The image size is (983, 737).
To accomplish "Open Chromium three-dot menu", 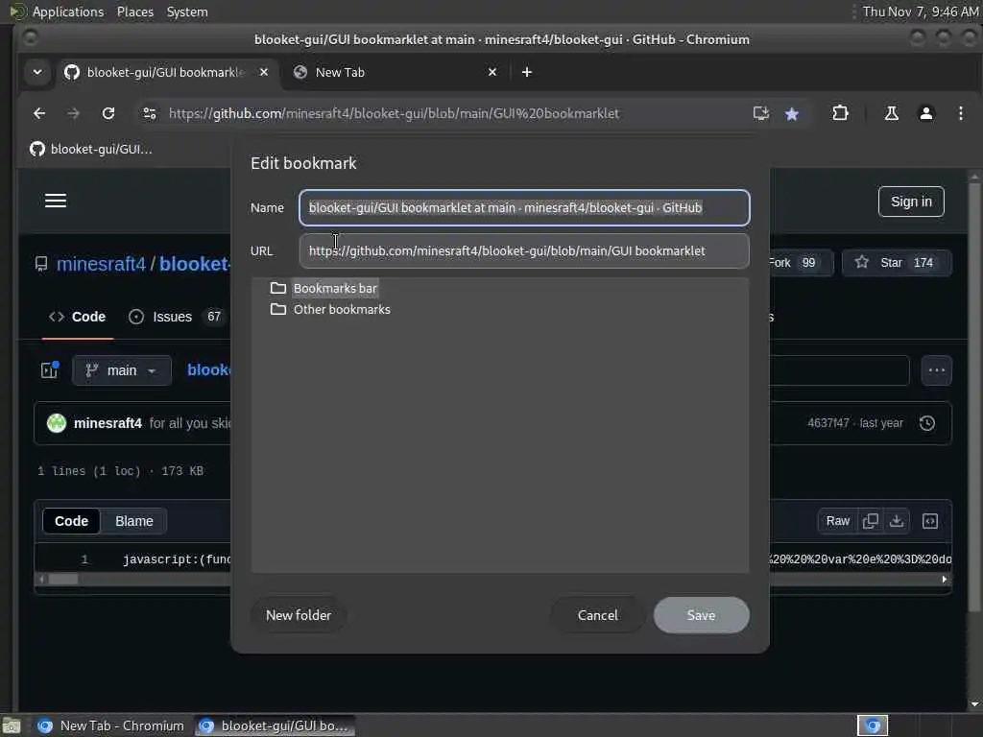I will point(960,113).
